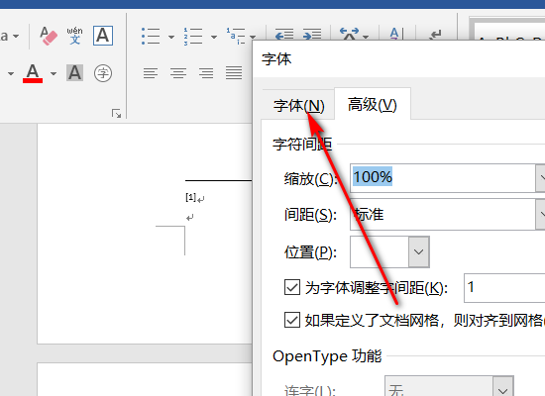
Task: Click the Enclose Characters circled 字 icon
Action: [x=103, y=73]
